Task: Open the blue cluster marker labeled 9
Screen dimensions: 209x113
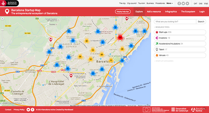Action: click(69, 31)
